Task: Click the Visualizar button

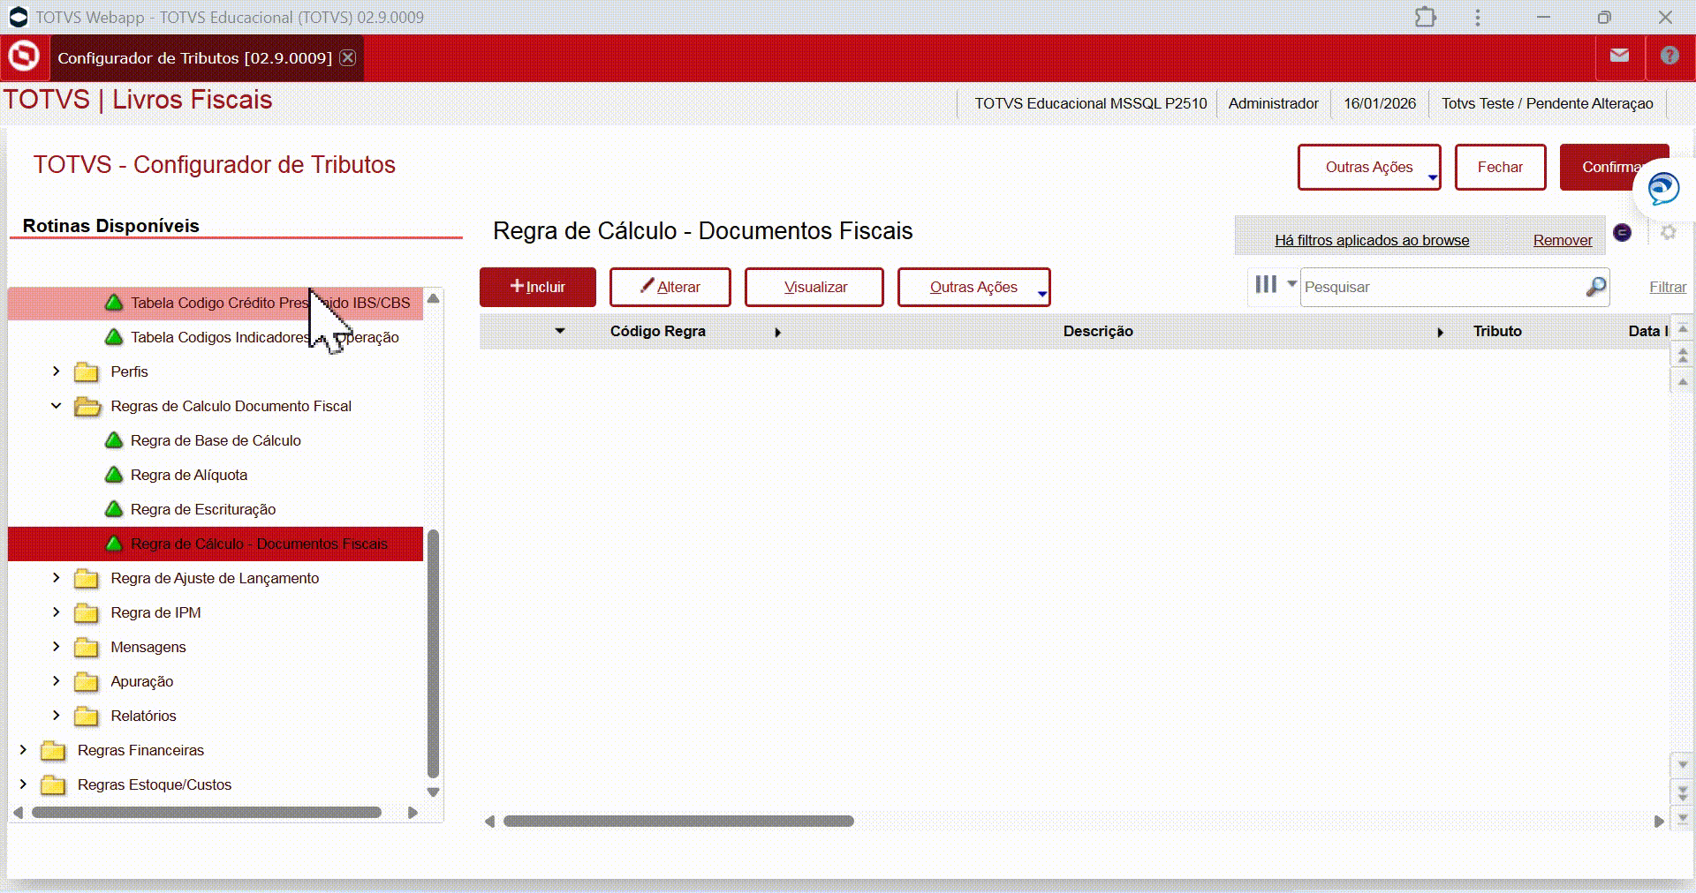Action: [814, 287]
